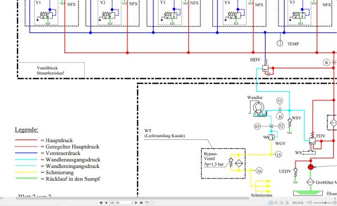Switch to two-page facing view

(x=281, y=203)
